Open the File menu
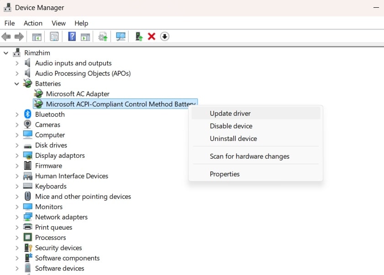This screenshot has height=275, width=384. 10,23
